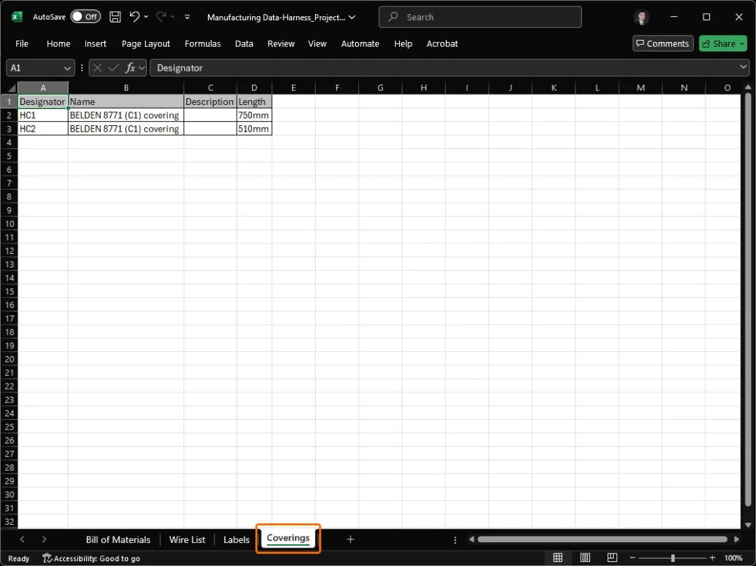Expand the formula bar chevron
The height and width of the screenshot is (566, 756).
click(743, 67)
